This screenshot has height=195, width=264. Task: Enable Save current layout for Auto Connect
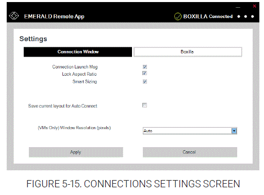[144, 105]
